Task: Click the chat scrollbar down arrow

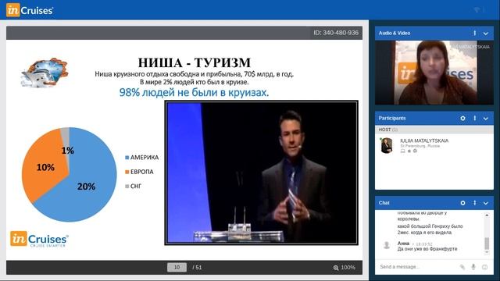Action: [x=487, y=252]
